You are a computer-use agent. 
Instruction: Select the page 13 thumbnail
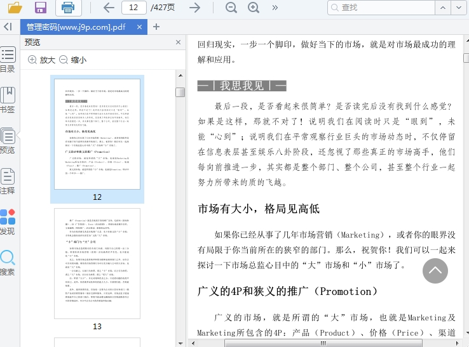pos(97,263)
